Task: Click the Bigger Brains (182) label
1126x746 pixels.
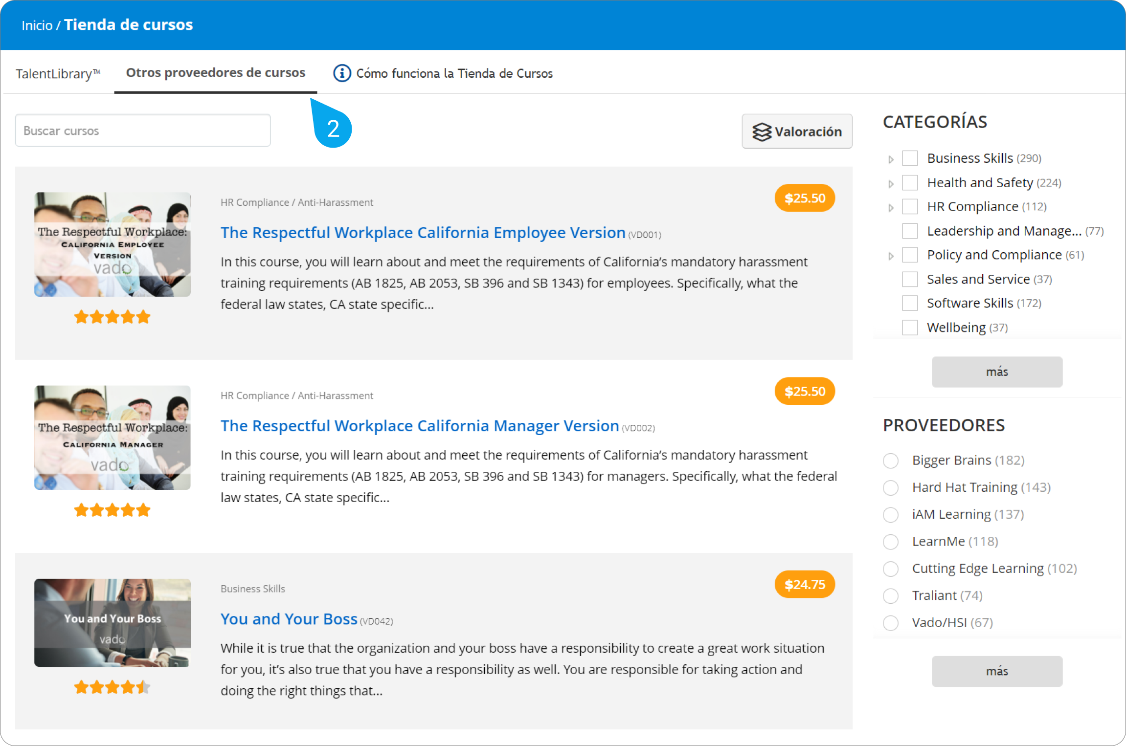Action: coord(968,461)
